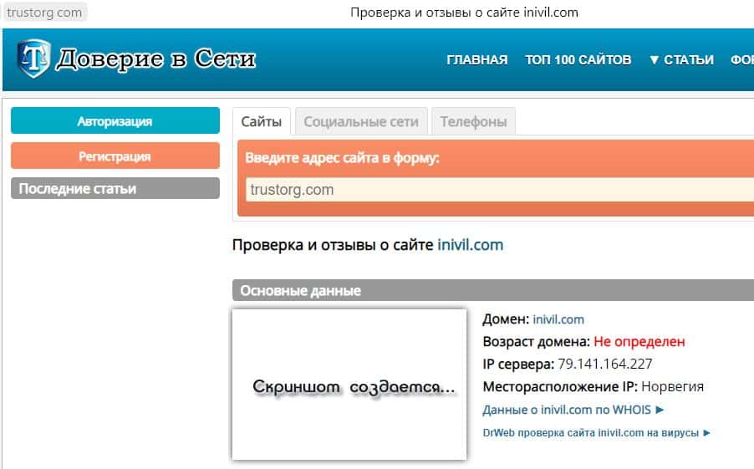
Task: Click the Последние статьи header
Action: pyautogui.click(x=115, y=188)
